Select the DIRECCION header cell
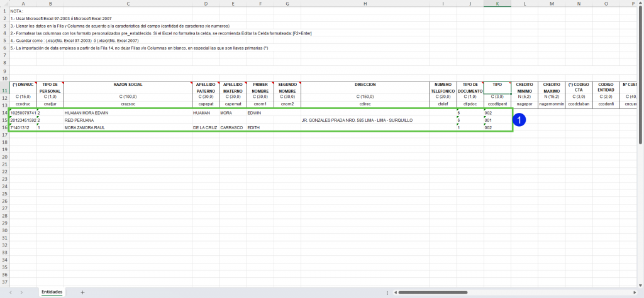This screenshot has height=298, width=644. click(365, 88)
